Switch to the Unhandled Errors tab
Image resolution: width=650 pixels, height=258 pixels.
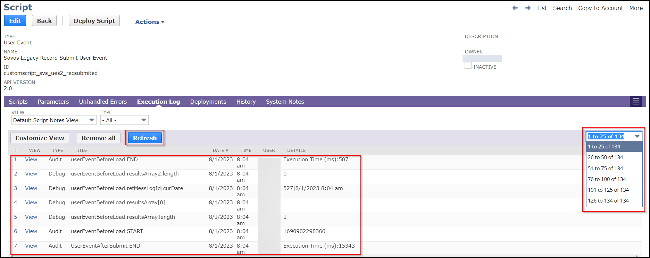[x=103, y=102]
